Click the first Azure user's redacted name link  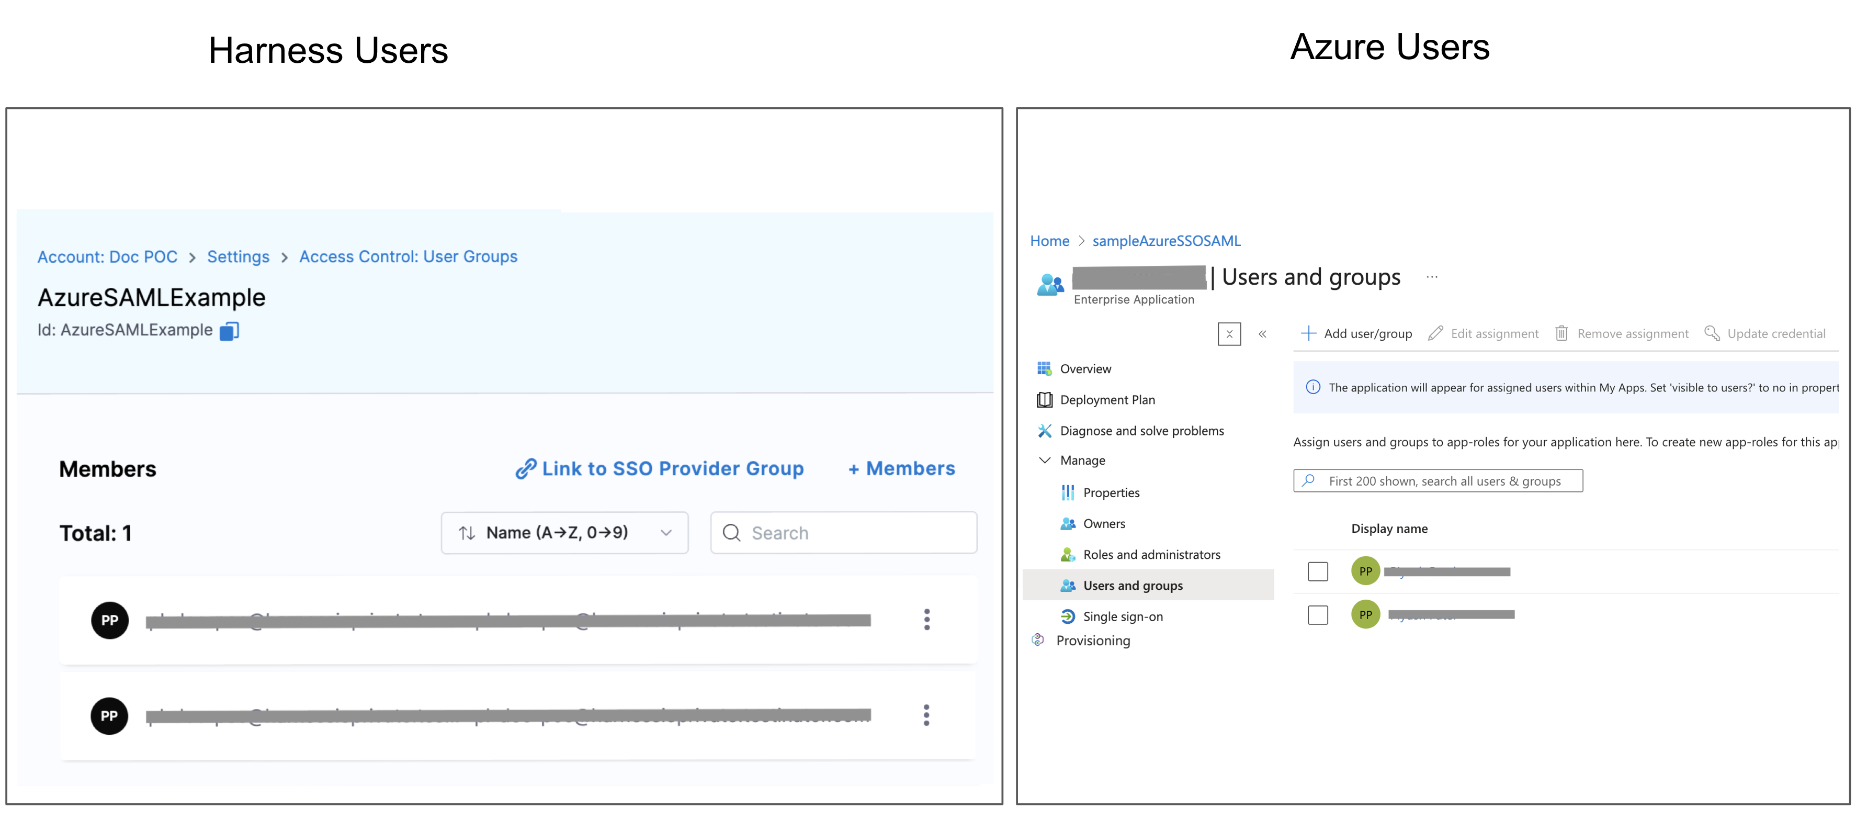click(1447, 572)
